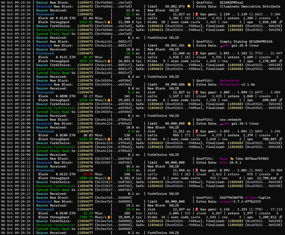
Task: Click the fire icon beside 2218.60 MGas/s
Action: tap(109, 100)
